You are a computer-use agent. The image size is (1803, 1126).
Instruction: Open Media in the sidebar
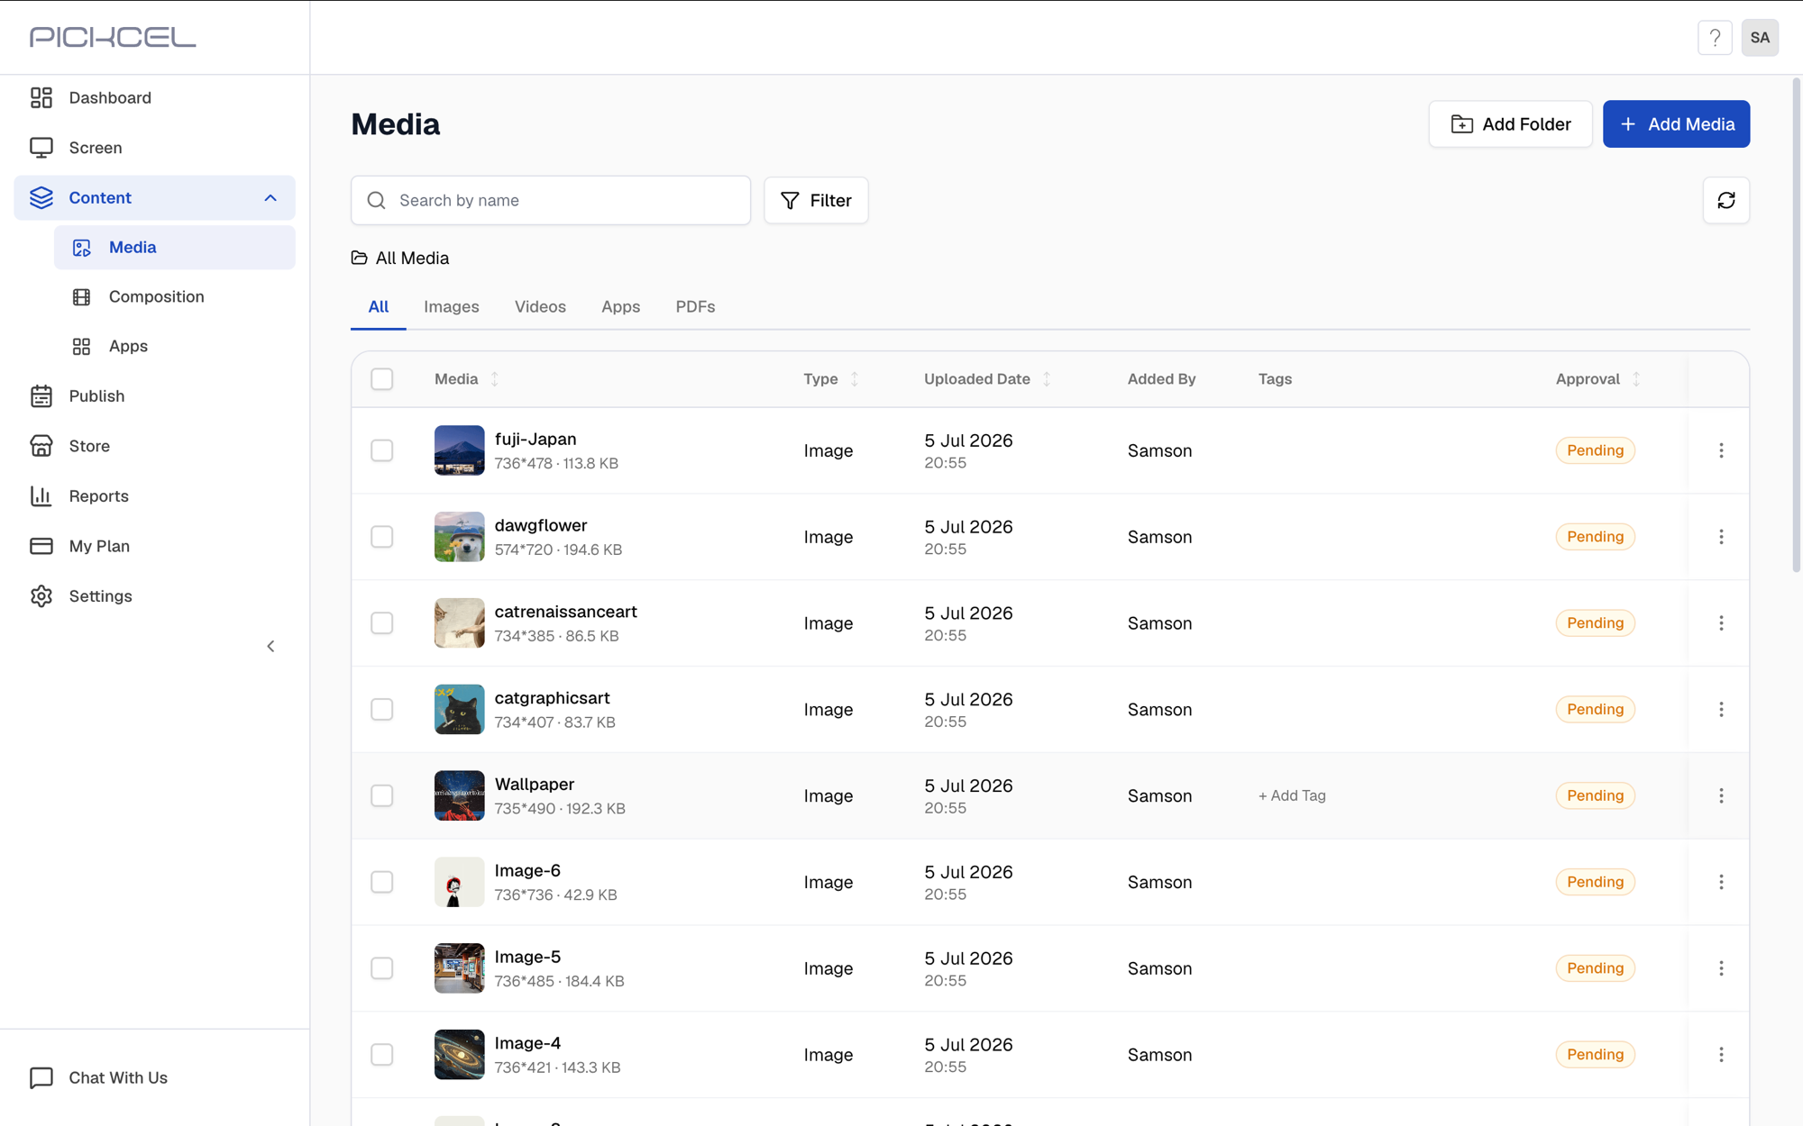tap(175, 248)
